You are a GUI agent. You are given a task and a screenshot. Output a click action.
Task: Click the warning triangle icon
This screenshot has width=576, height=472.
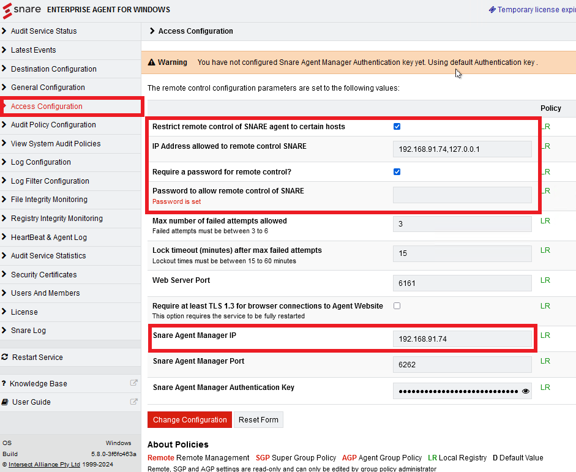point(151,62)
